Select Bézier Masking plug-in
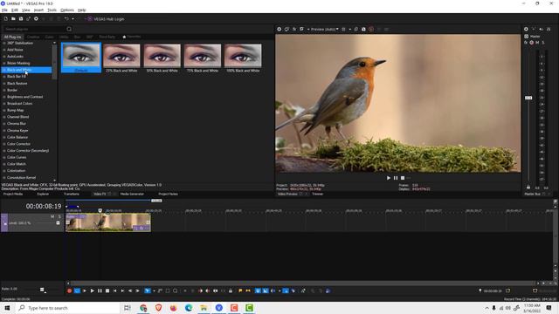 [18, 64]
